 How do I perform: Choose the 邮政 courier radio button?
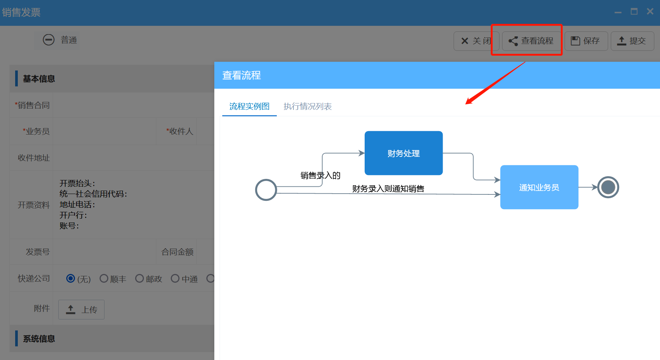click(139, 279)
